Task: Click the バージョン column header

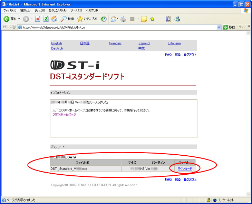Action: point(159,162)
